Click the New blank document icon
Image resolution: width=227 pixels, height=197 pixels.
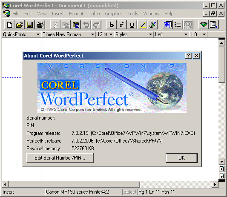tap(9, 25)
